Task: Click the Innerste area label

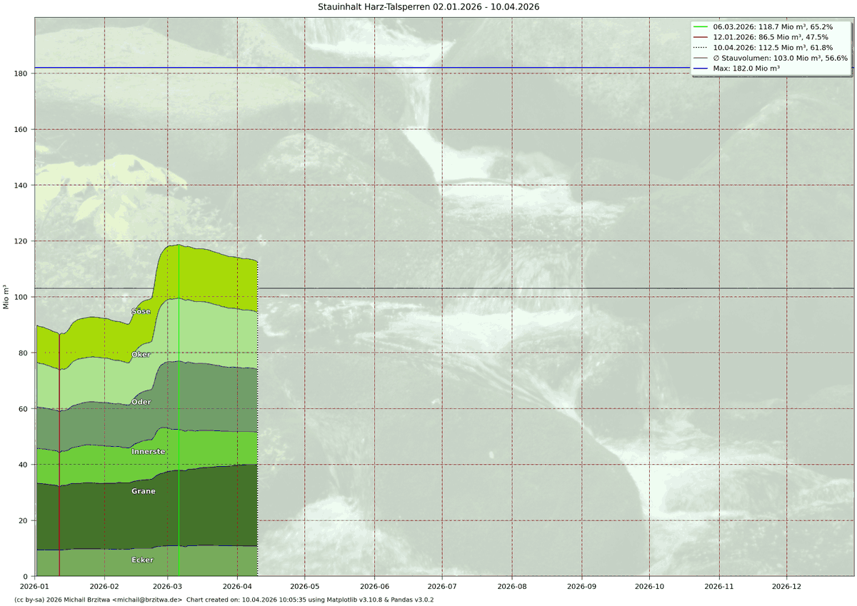Action: [149, 452]
